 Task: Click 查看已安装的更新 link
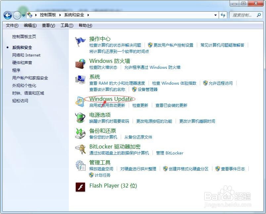[171, 105]
